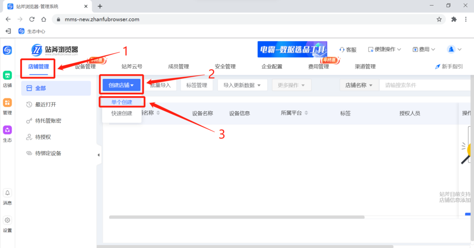Expand the 便捷操作 dropdown
Viewport: 474px width, 248px height.
point(385,49)
